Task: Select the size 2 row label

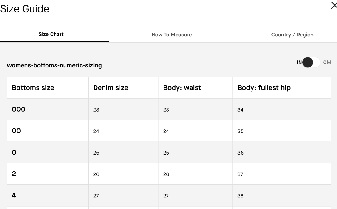Action: pyautogui.click(x=14, y=174)
